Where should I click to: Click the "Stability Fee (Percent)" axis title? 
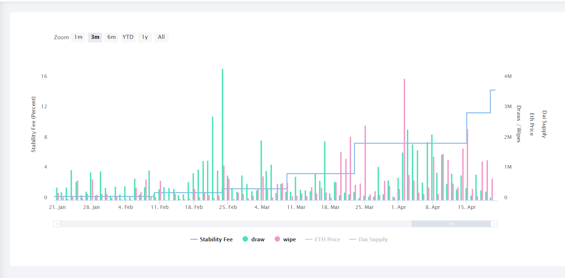(33, 124)
